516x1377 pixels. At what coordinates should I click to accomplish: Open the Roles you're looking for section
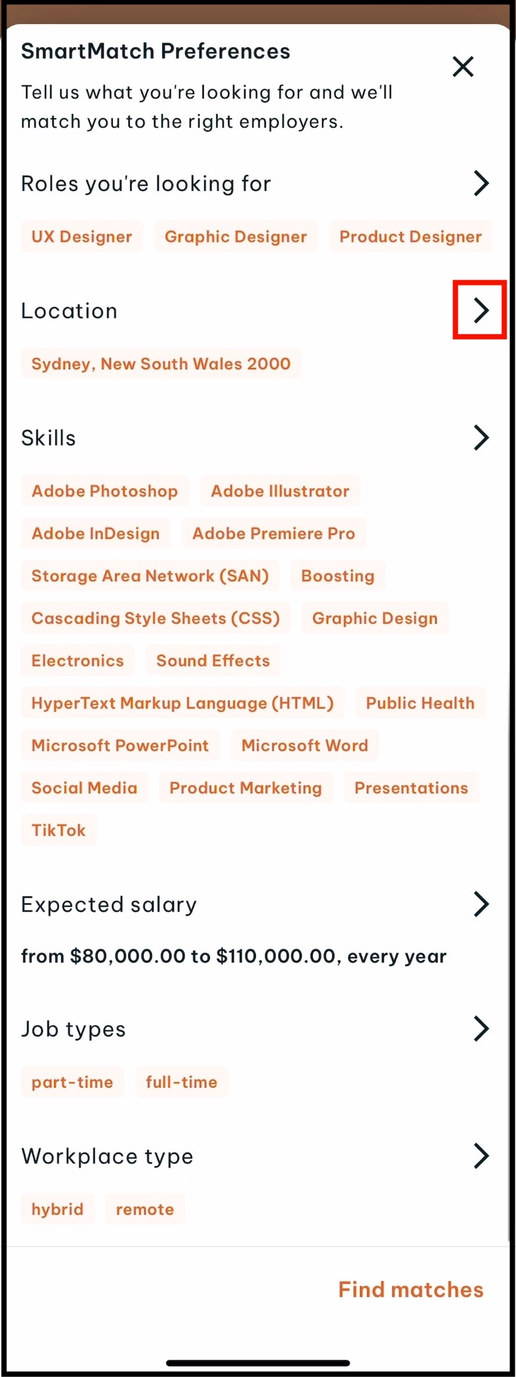[481, 183]
